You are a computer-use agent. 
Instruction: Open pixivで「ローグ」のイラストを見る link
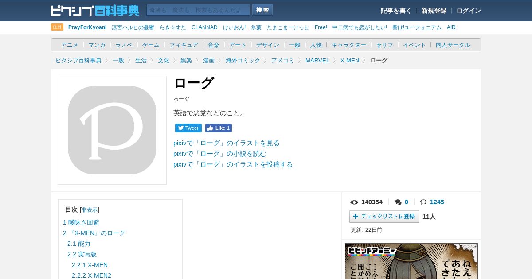[227, 143]
